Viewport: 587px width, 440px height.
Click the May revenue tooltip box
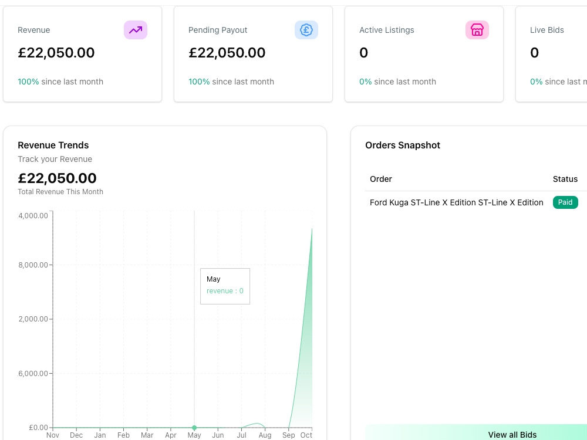click(x=225, y=286)
